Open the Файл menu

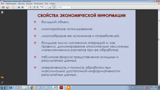pyautogui.click(x=2, y=3)
